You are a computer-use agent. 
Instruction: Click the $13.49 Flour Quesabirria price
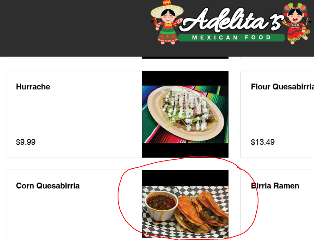(x=263, y=142)
